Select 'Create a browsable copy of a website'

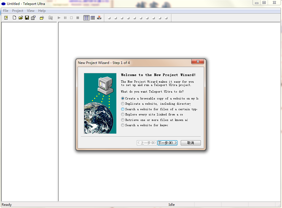[x=123, y=98]
